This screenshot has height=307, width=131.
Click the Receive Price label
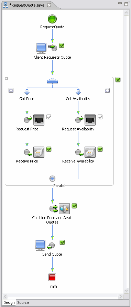pyautogui.click(x=27, y=161)
